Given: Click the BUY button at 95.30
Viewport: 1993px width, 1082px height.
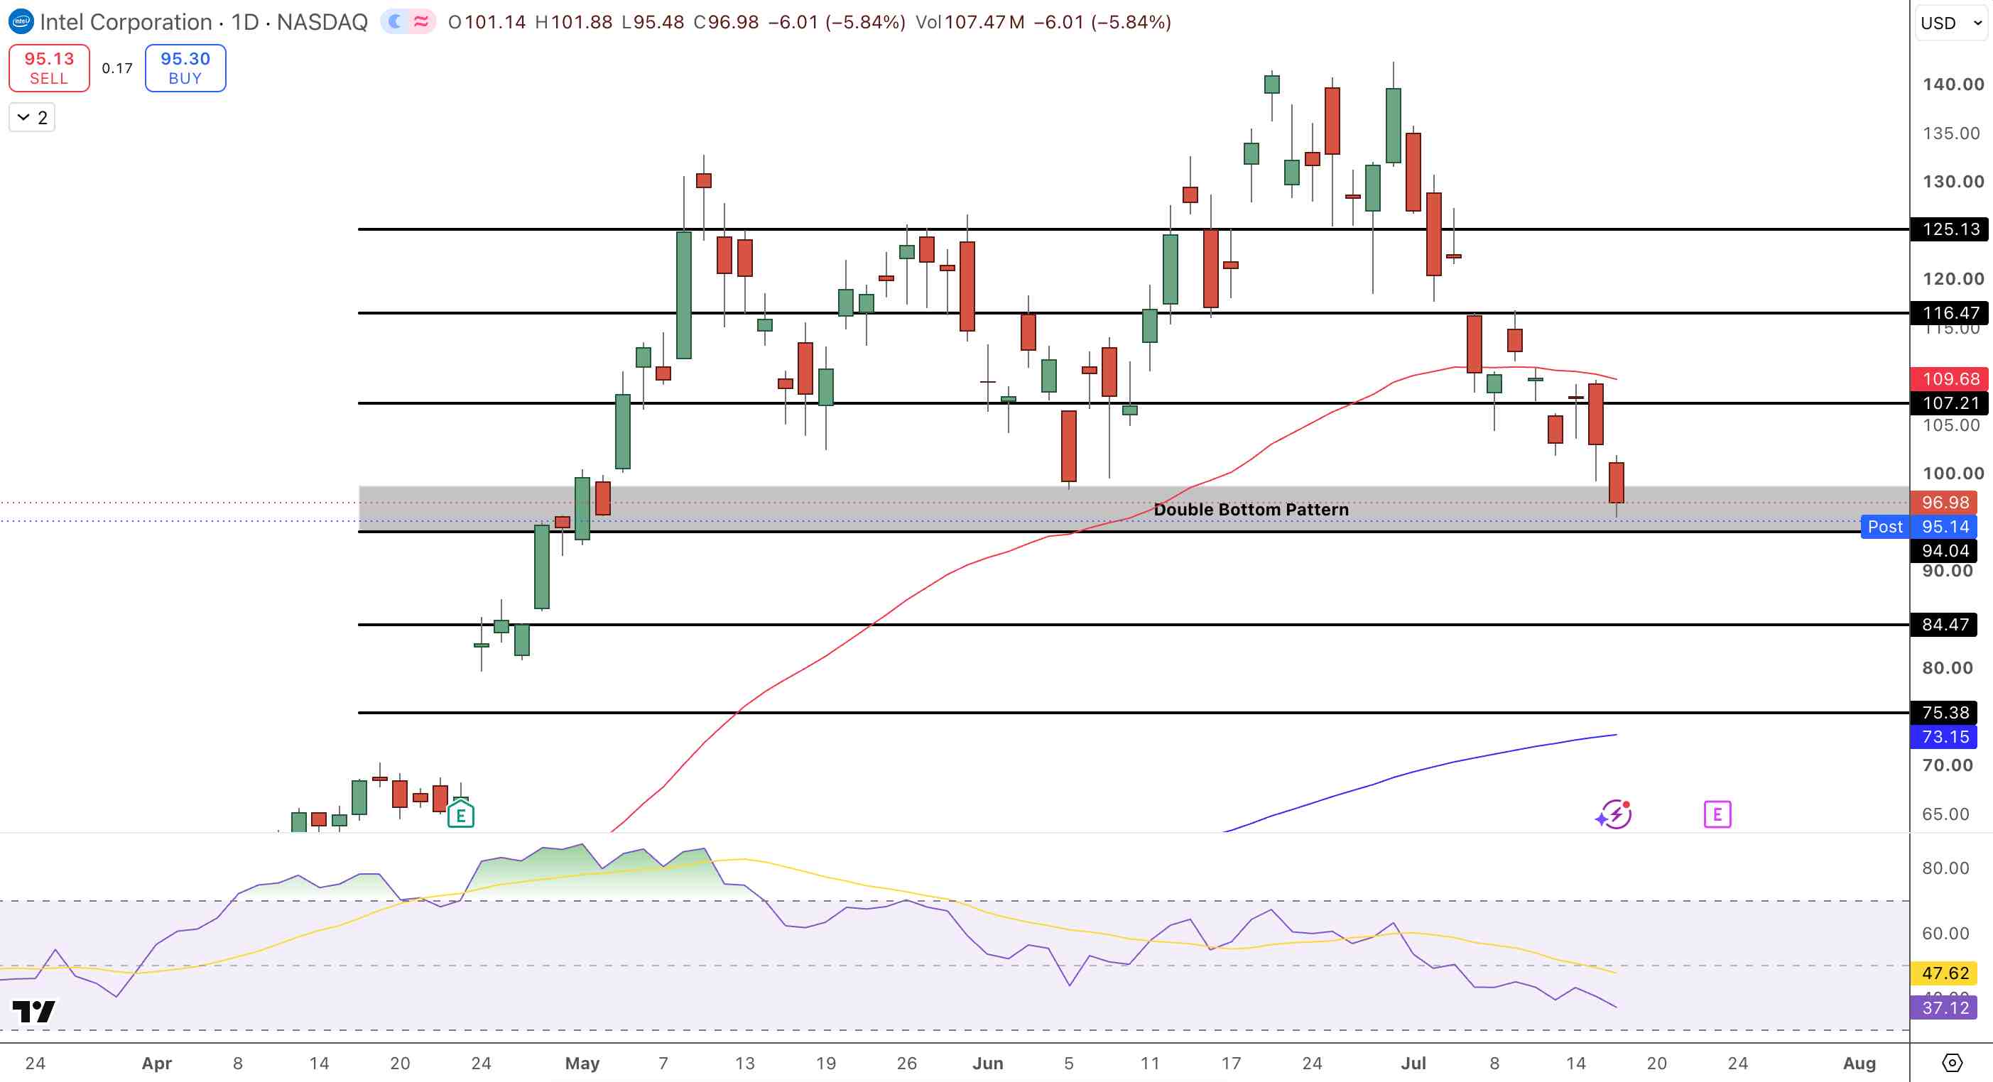Looking at the screenshot, I should coord(185,68).
